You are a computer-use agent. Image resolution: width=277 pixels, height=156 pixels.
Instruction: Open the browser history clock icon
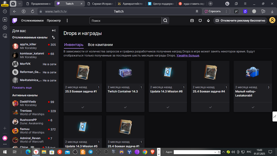[x=5, y=11]
